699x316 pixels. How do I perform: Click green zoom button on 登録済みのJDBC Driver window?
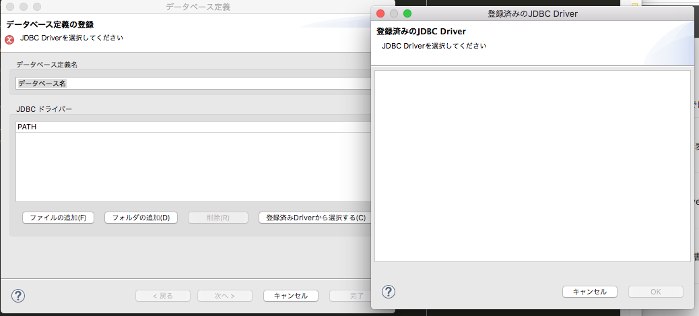(x=407, y=13)
